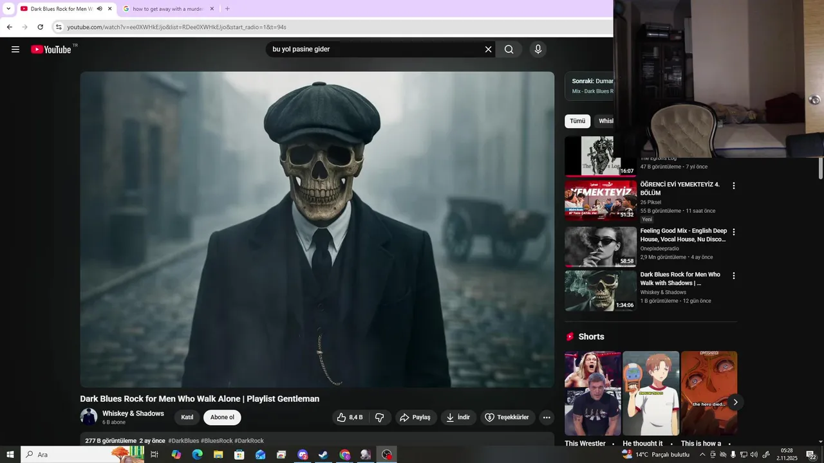Click the 26 Piksel channel name
Screen dimensions: 824x463
[651, 202]
